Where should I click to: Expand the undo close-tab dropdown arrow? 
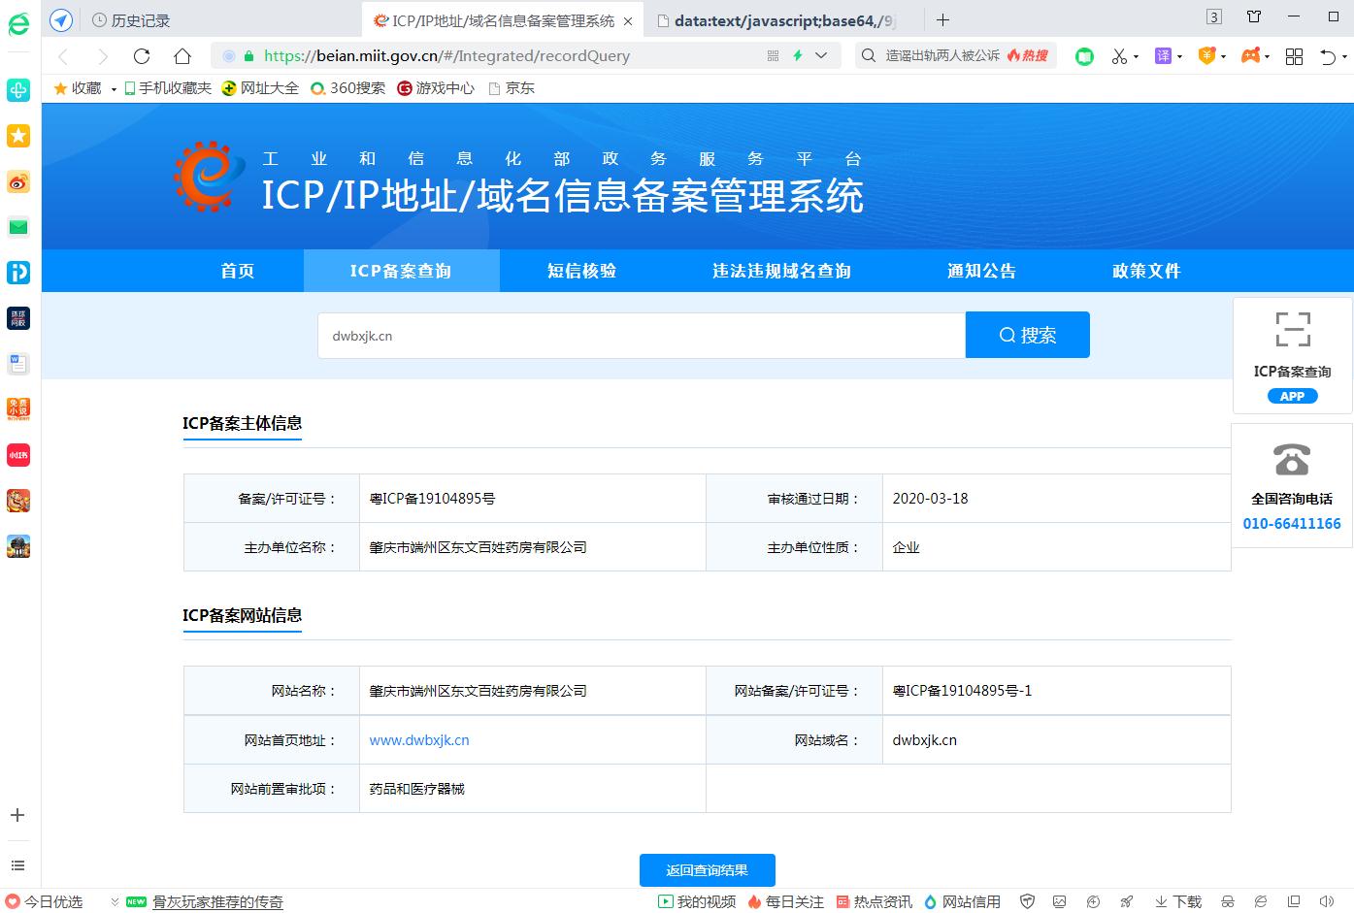(1343, 57)
